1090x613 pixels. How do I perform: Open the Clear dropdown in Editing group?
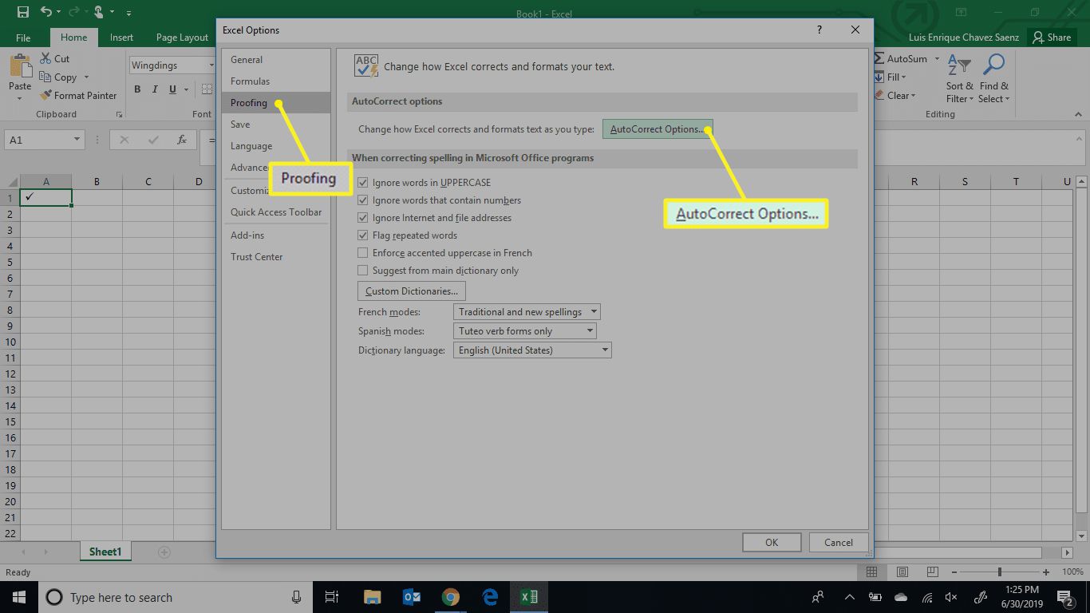[x=895, y=96]
